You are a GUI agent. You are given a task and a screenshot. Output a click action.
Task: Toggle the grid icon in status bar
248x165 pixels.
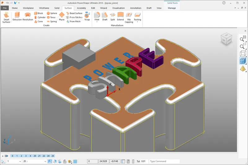75,161
